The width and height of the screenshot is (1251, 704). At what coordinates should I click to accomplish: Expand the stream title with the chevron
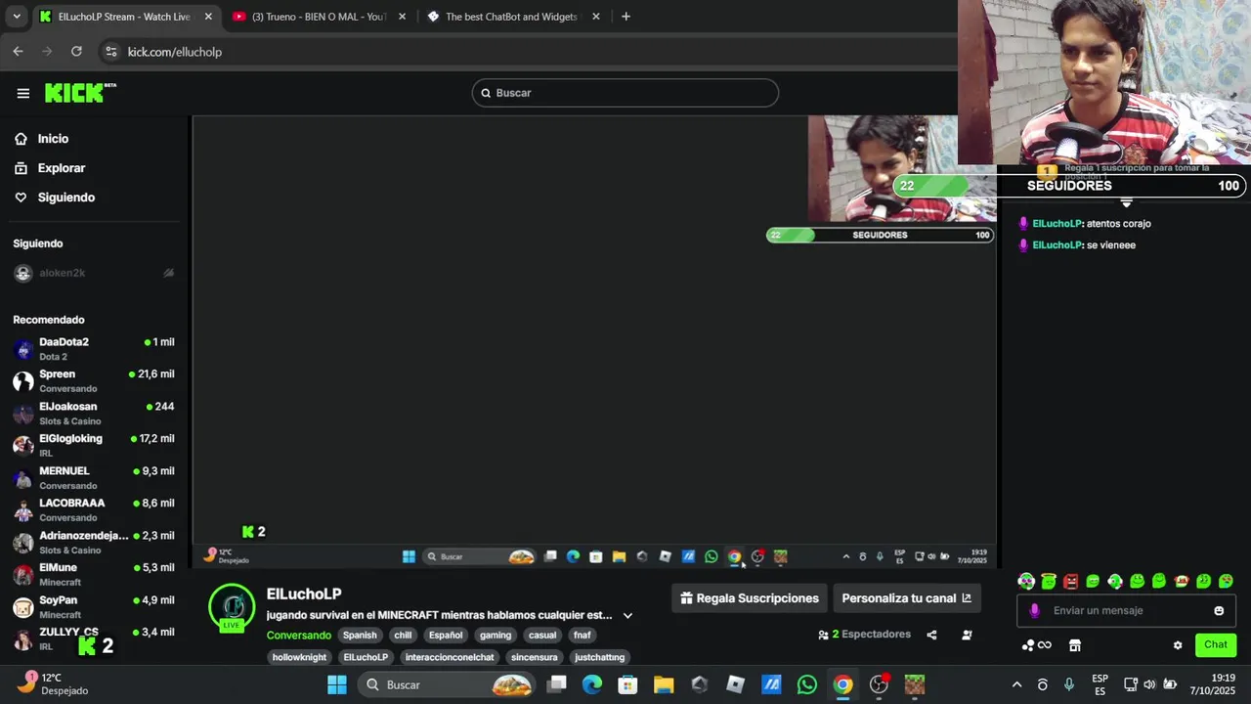point(627,615)
